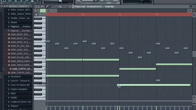This screenshot has width=196, height=110.
Task: Click the circular icon at top-left toolbar
Action: (4, 1)
